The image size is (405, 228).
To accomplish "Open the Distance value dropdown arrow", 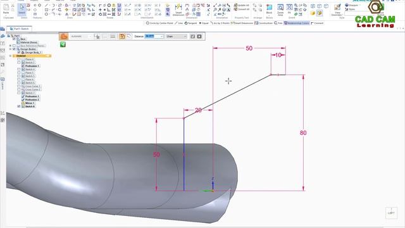I will coord(161,37).
